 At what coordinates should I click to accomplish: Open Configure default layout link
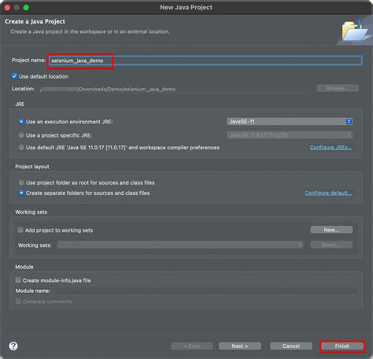328,193
